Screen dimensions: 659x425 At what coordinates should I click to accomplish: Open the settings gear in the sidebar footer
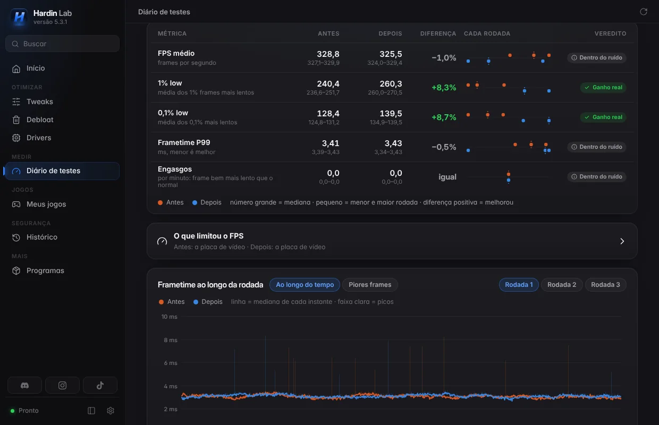pos(111,411)
